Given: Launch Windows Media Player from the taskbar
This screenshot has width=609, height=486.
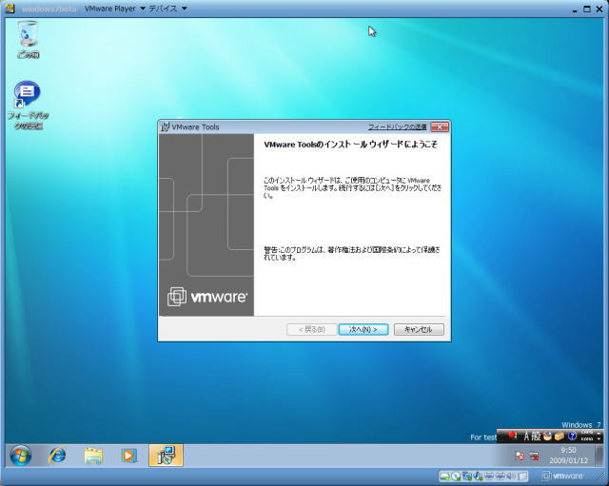Looking at the screenshot, I should [x=129, y=456].
